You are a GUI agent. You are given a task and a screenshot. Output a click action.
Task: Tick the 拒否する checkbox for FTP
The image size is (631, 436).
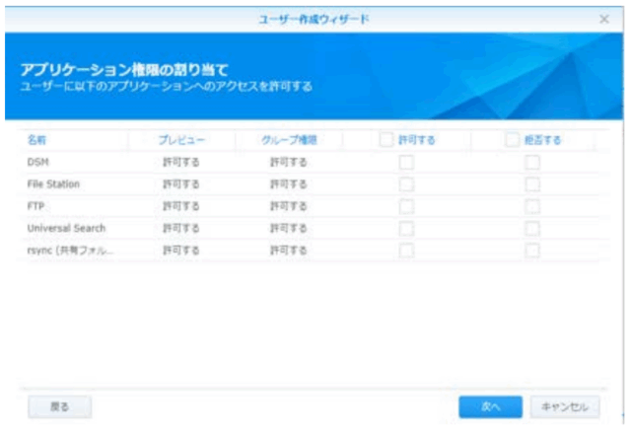pos(532,206)
